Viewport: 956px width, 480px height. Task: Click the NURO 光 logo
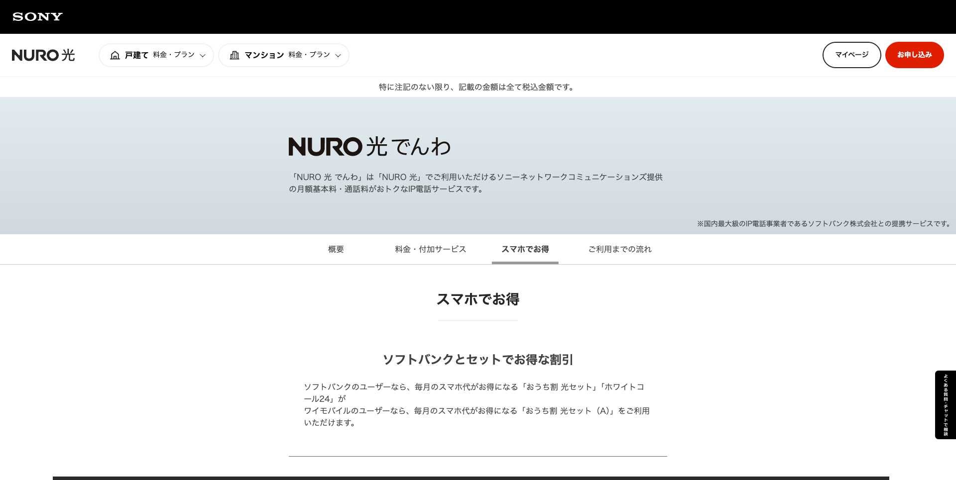[44, 55]
